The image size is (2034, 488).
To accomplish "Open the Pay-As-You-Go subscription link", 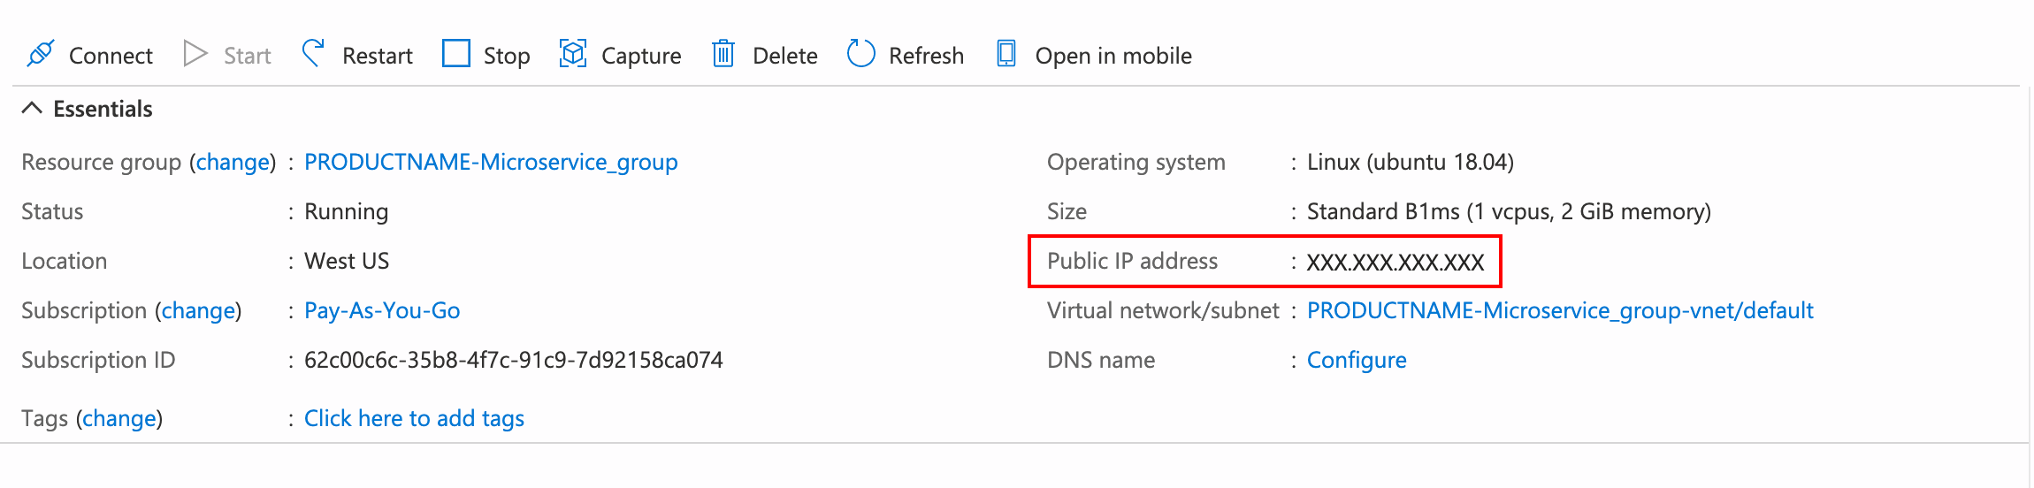I will (382, 310).
